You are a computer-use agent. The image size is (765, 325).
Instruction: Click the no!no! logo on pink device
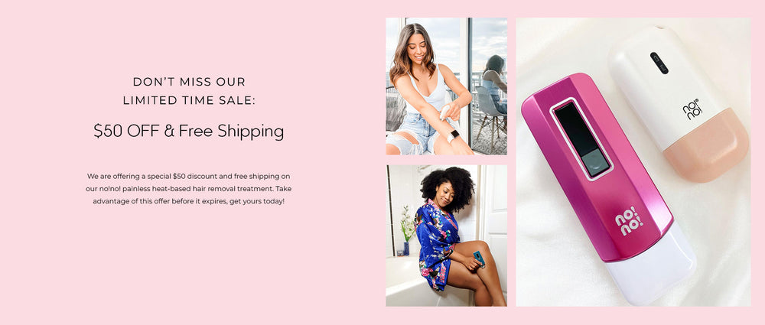629,220
